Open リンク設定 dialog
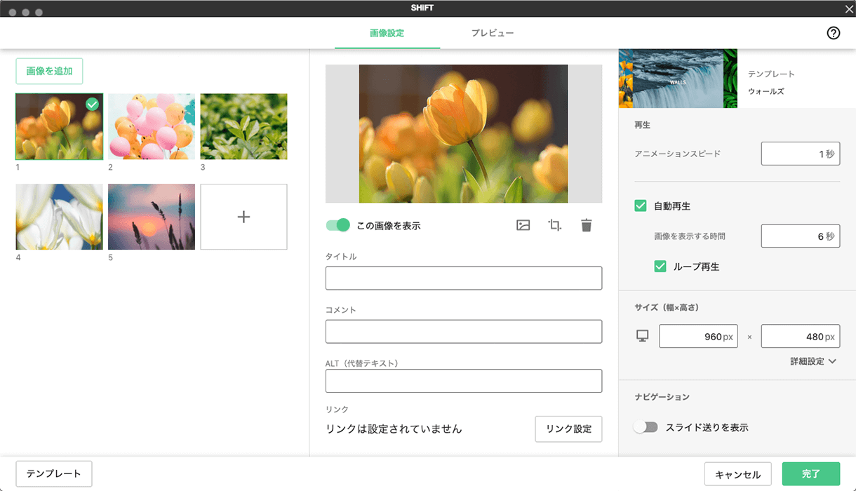This screenshot has height=491, width=856. point(568,429)
